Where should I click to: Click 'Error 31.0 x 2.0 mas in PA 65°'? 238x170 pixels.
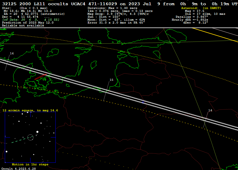pyautogui.click(x=116, y=23)
